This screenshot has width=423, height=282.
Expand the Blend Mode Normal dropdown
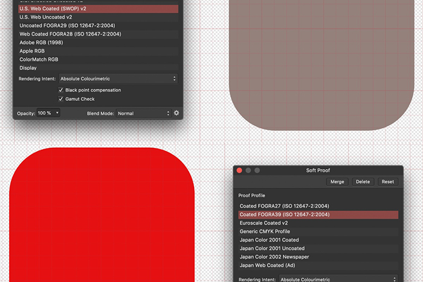(143, 113)
